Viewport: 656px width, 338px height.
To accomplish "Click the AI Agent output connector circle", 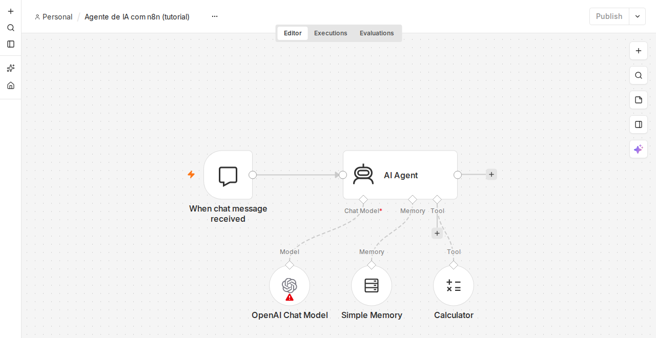I will tap(458, 175).
